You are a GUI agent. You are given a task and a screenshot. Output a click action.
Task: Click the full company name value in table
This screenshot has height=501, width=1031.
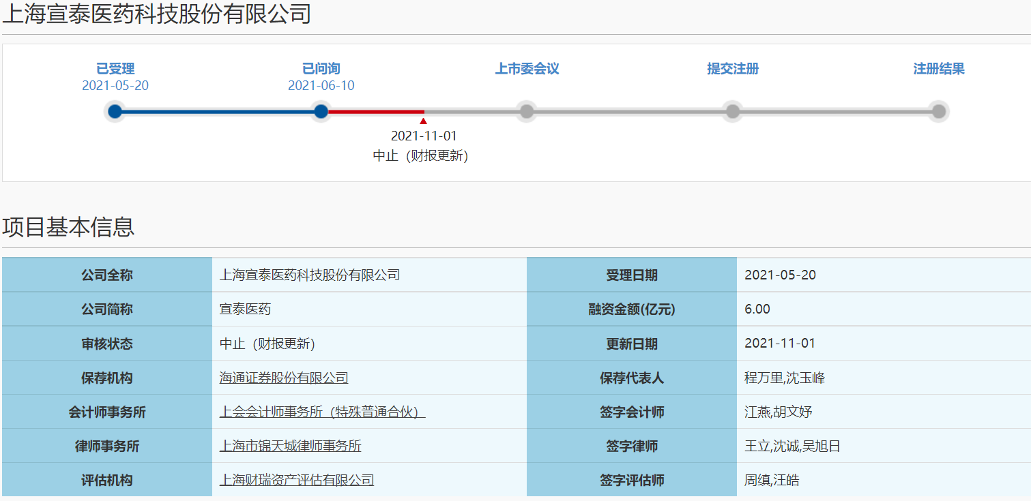tap(310, 275)
